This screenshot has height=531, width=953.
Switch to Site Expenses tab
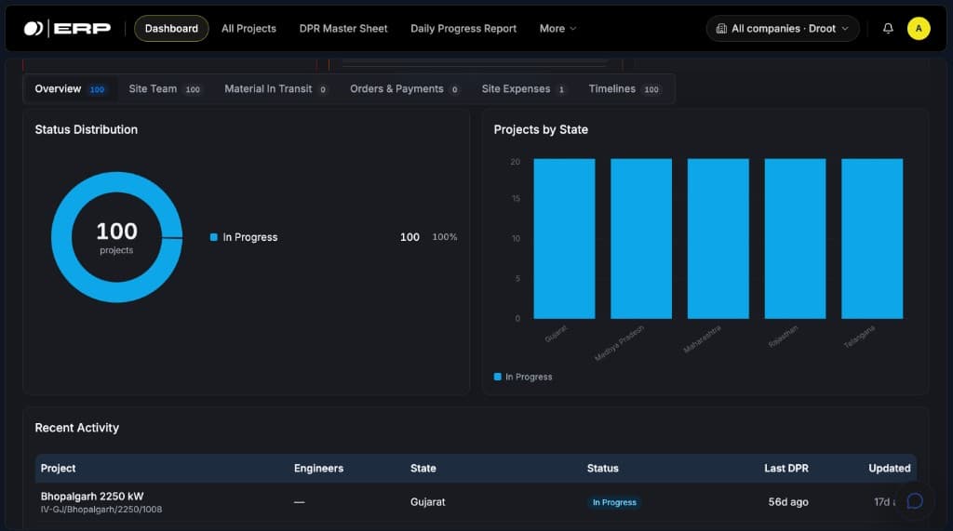pyautogui.click(x=524, y=88)
